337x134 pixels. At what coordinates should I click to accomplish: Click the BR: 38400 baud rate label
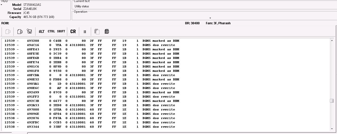point(192,23)
